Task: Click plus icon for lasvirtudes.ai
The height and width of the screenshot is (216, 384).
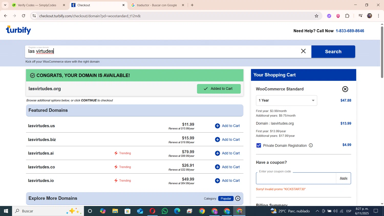Action: point(217,153)
